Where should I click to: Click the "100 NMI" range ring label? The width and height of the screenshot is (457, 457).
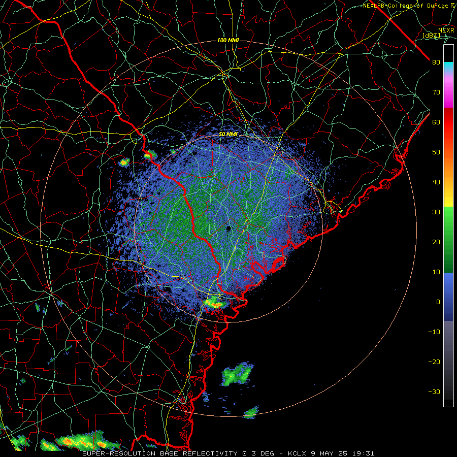[x=228, y=40]
